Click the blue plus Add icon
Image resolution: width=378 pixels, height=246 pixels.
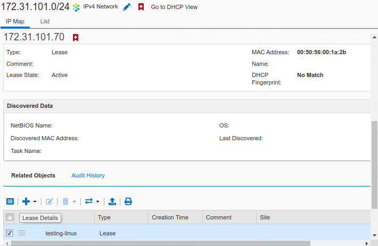[26, 201]
